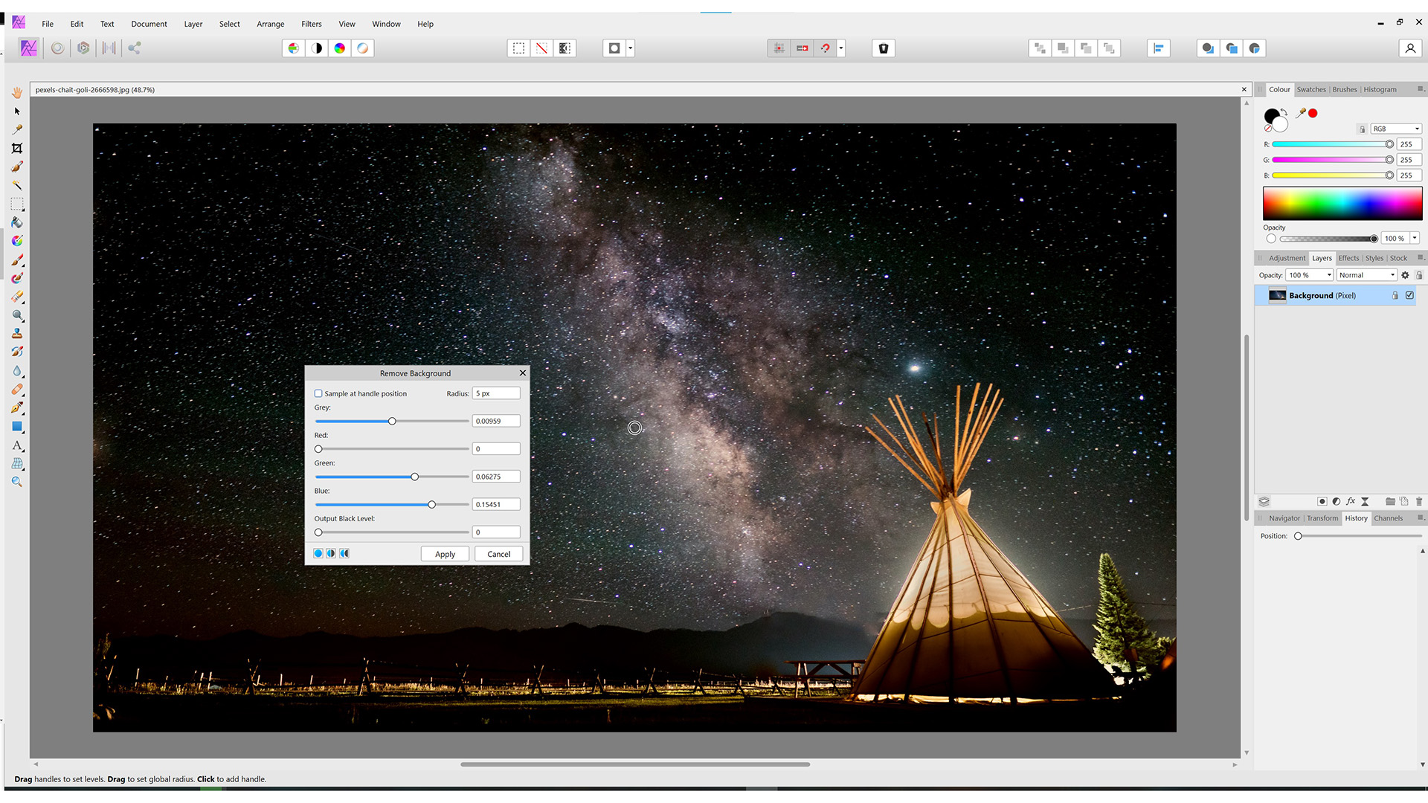Select the Crop tool
Screen dimensions: 1428x803
(x=18, y=147)
